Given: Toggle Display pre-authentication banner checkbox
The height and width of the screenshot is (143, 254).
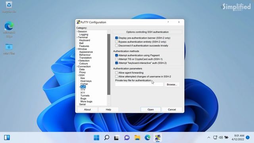Looking at the screenshot, I should pos(116,38).
